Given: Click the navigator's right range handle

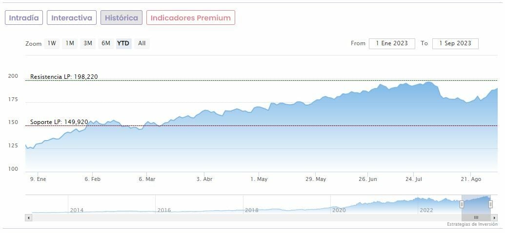Looking at the screenshot, I should pos(490,204).
